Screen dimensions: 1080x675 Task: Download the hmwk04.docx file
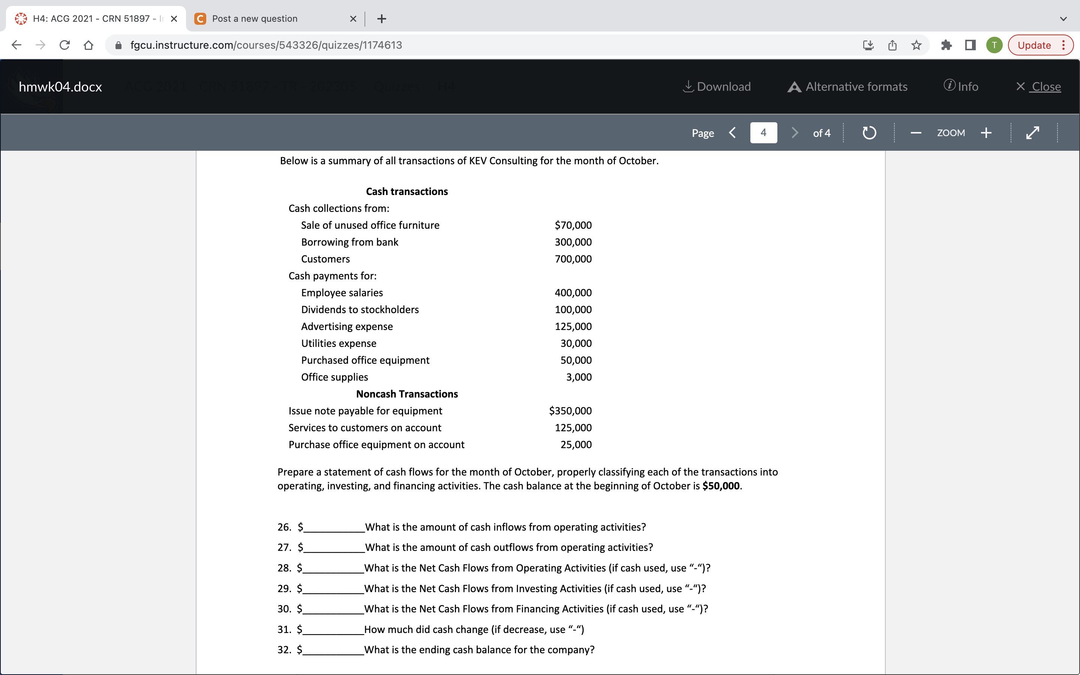pos(717,87)
